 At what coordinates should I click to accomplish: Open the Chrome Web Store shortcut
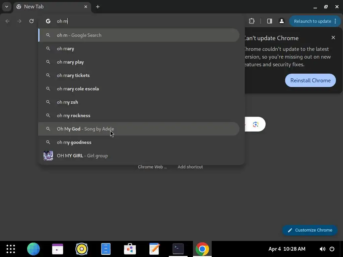(152, 167)
